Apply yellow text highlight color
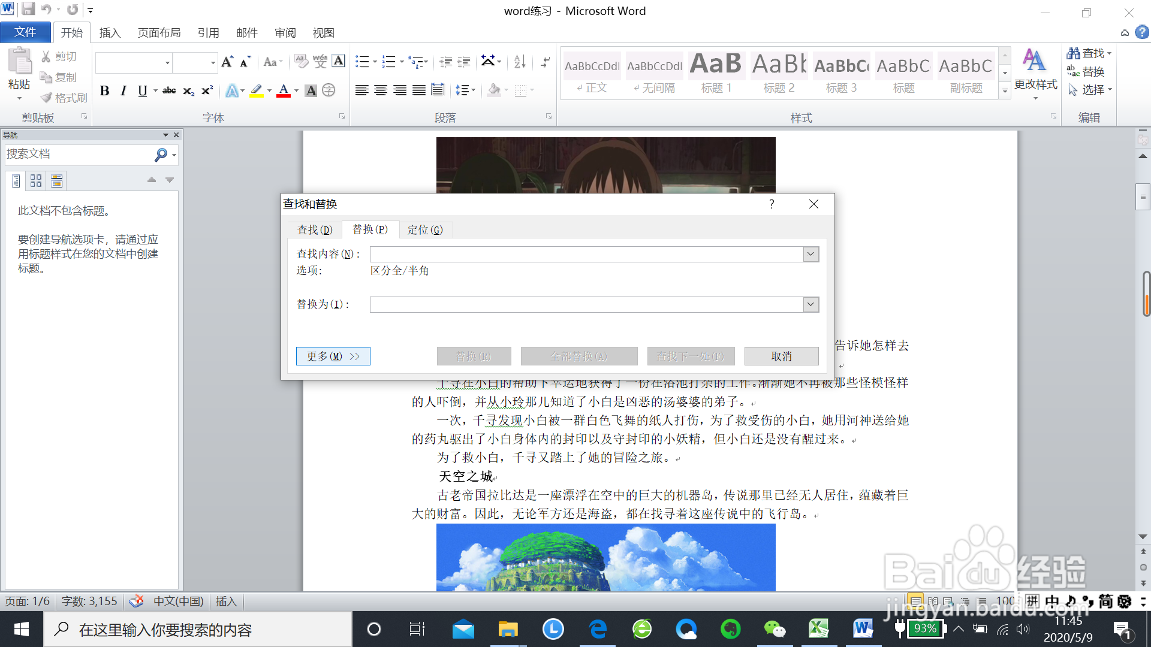The height and width of the screenshot is (647, 1151). (x=257, y=90)
